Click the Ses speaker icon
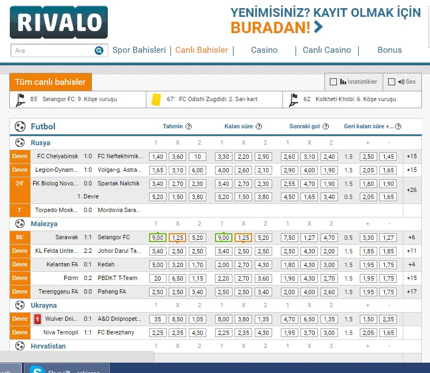The height and width of the screenshot is (373, 430). pyautogui.click(x=401, y=82)
